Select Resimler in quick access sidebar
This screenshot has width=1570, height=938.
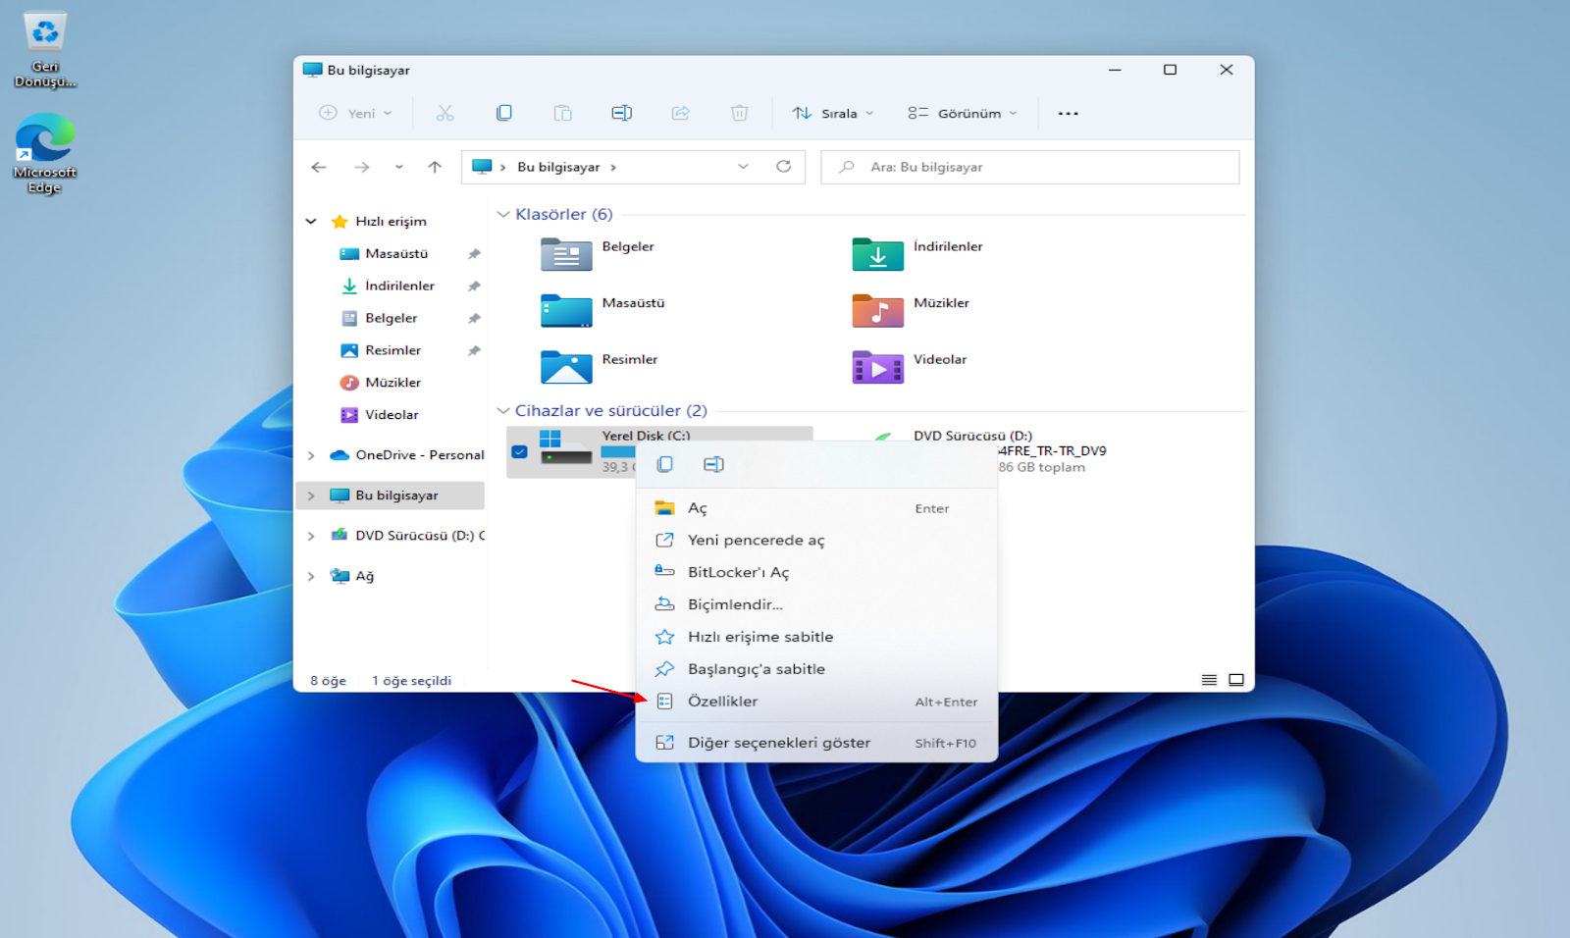pyautogui.click(x=392, y=350)
